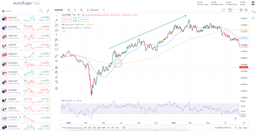Click the trash icon to remove drawings
This screenshot has height=131, width=257.
[x=57, y=89]
